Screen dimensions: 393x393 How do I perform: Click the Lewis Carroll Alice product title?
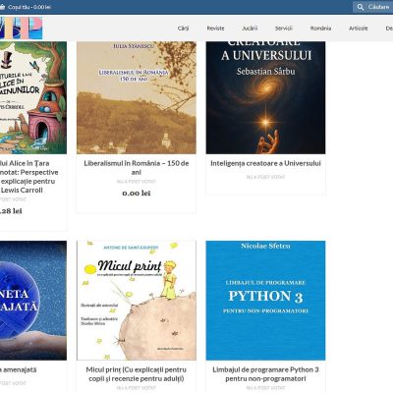click(29, 177)
